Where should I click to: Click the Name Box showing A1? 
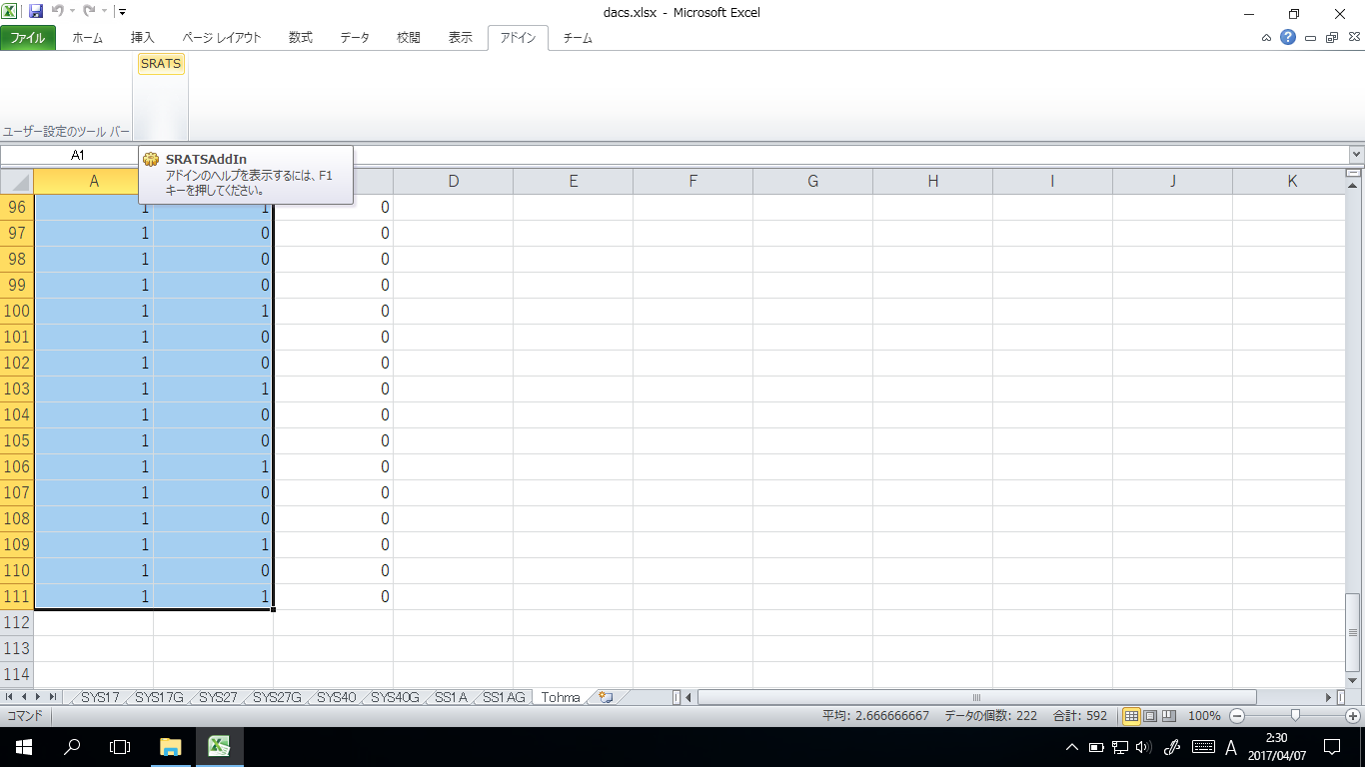pyautogui.click(x=78, y=155)
